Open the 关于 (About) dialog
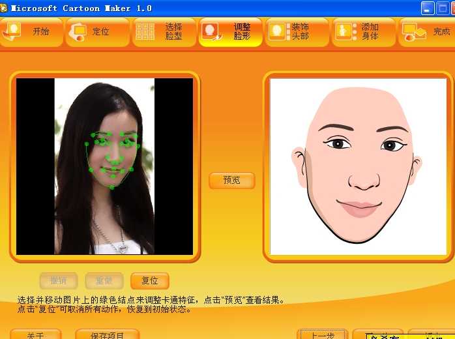 pos(35,334)
